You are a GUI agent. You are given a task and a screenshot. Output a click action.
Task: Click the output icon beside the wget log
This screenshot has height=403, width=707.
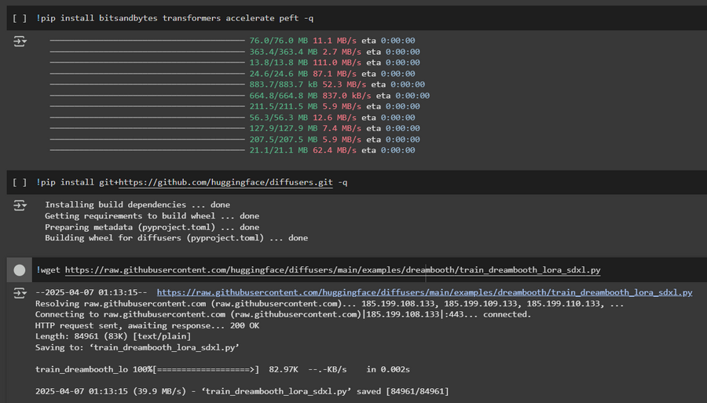tap(20, 292)
